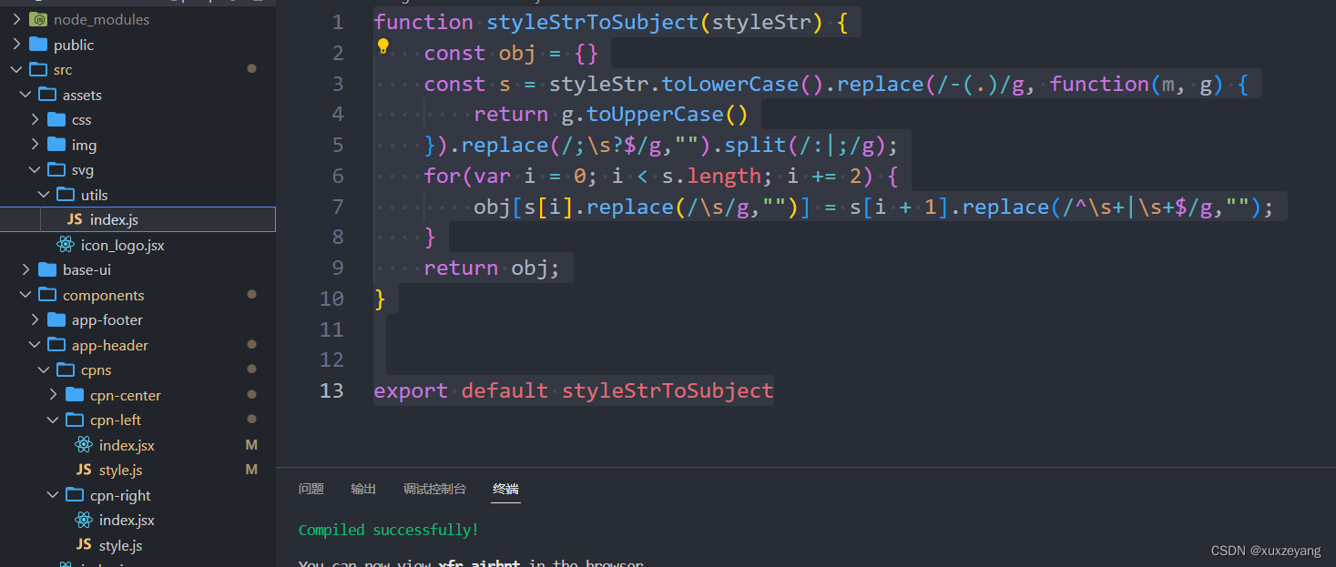The height and width of the screenshot is (567, 1336).
Task: Click the lightbulb quick fix icon on line 2
Action: [x=382, y=46]
